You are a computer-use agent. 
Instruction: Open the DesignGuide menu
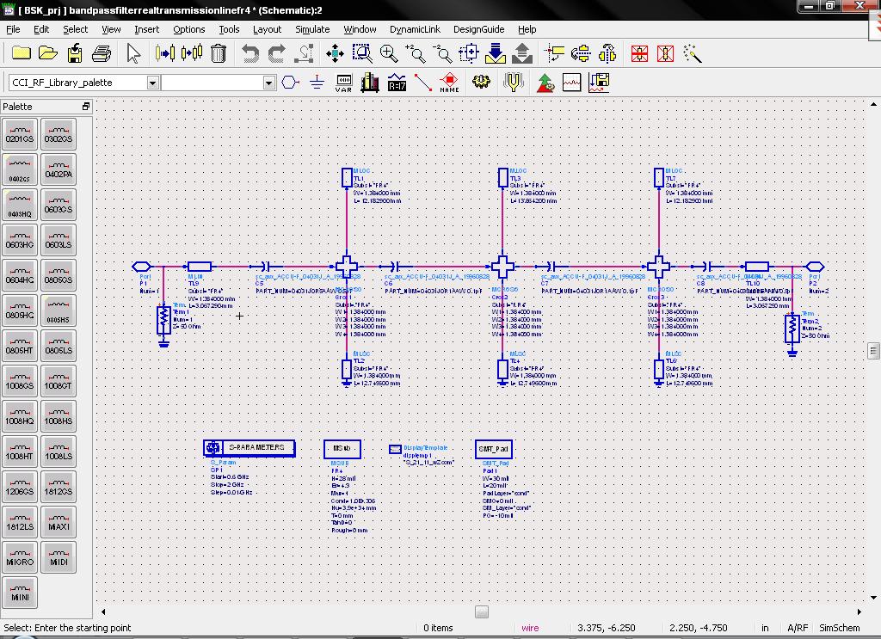(x=478, y=29)
